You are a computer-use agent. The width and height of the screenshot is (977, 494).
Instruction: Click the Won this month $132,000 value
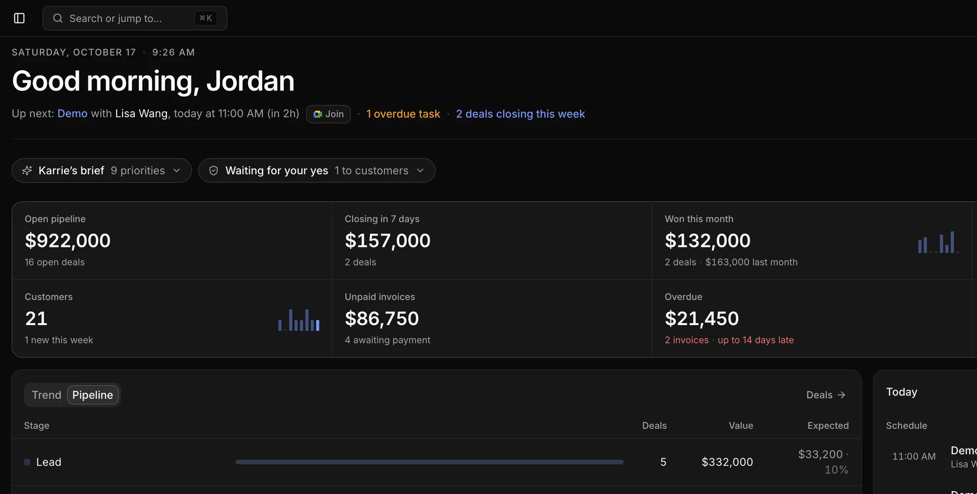click(x=707, y=241)
